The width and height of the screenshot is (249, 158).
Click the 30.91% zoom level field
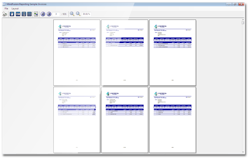coord(87,14)
